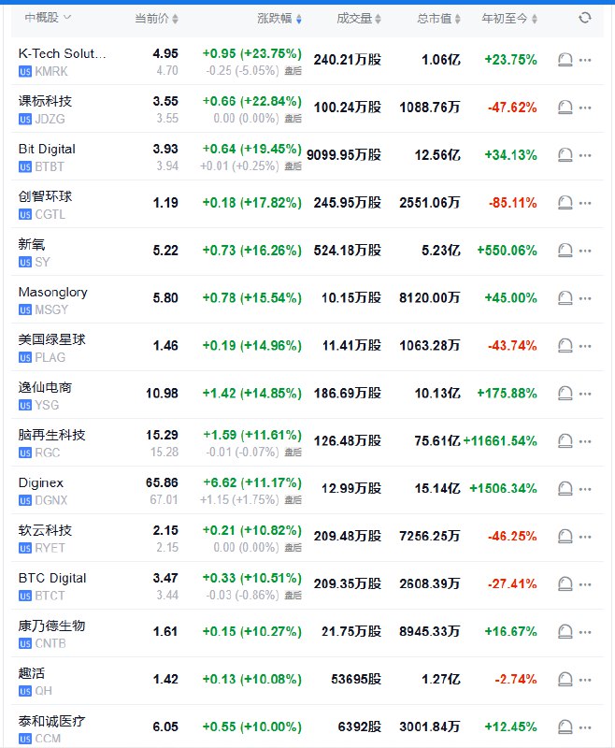Set alert bell for 脑再生科技 RGC
The width and height of the screenshot is (615, 748).
point(565,441)
